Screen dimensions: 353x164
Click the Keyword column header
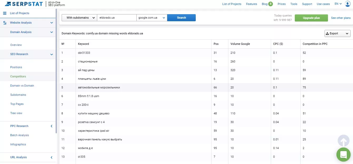point(84,44)
